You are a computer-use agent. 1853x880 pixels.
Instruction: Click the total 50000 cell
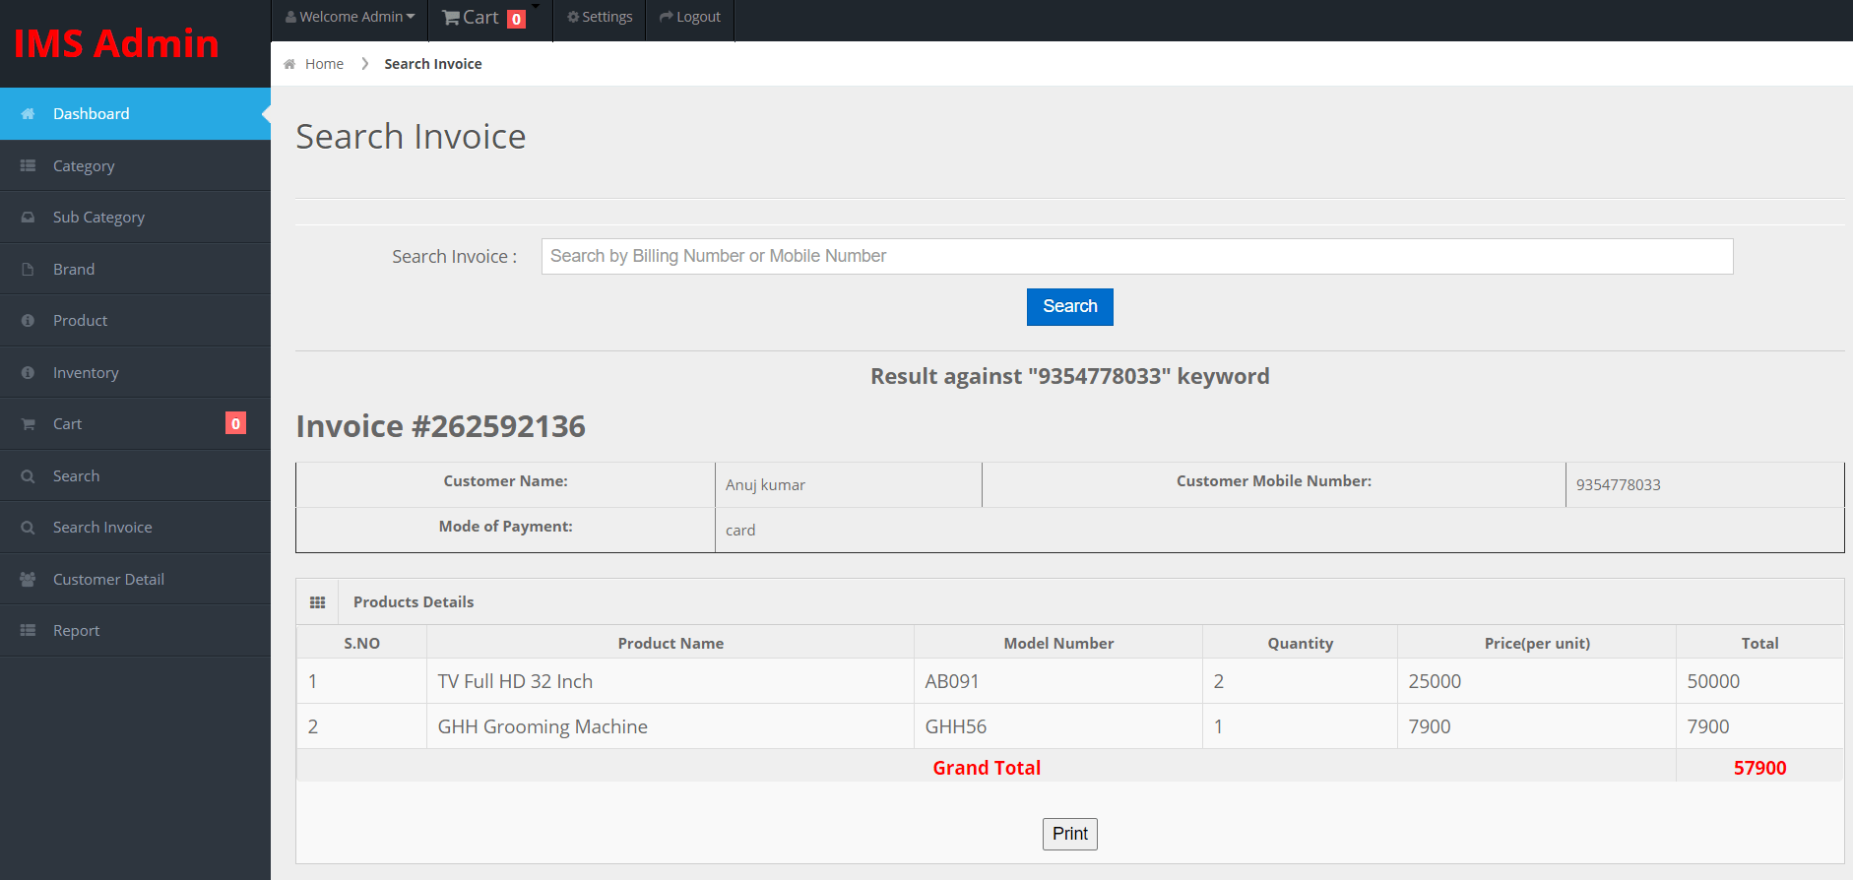tap(1759, 681)
